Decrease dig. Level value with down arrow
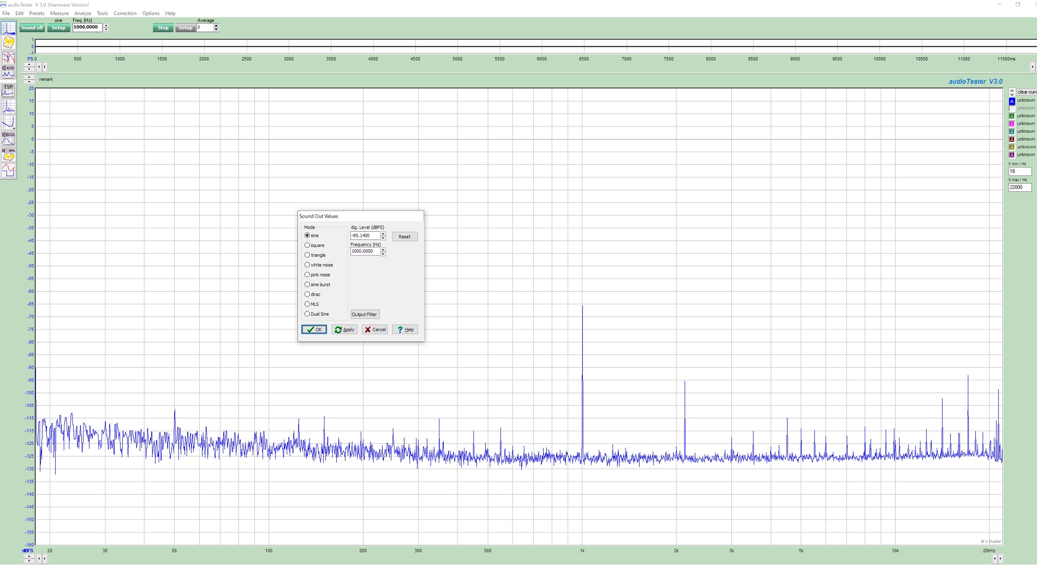Viewport: 1037px width, 565px height. [383, 238]
